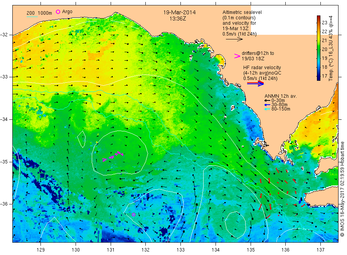Screen dimensions: 347x255
Task: Click the '19/03 18Z' drifter date text
Action: (x=253, y=59)
